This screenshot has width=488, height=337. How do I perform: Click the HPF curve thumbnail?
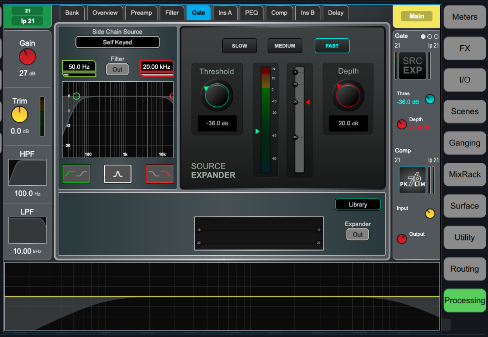pyautogui.click(x=27, y=173)
